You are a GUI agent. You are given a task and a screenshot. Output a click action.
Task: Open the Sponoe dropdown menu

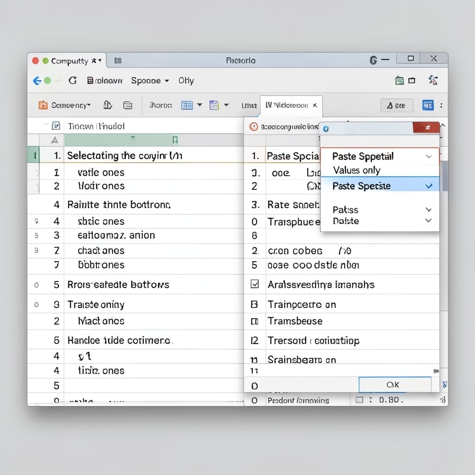point(150,81)
